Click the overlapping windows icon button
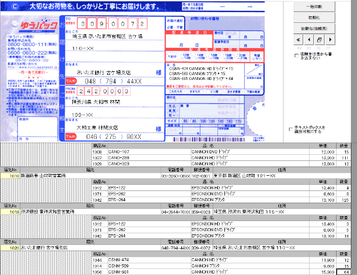This screenshot has width=357, height=275. click(319, 40)
